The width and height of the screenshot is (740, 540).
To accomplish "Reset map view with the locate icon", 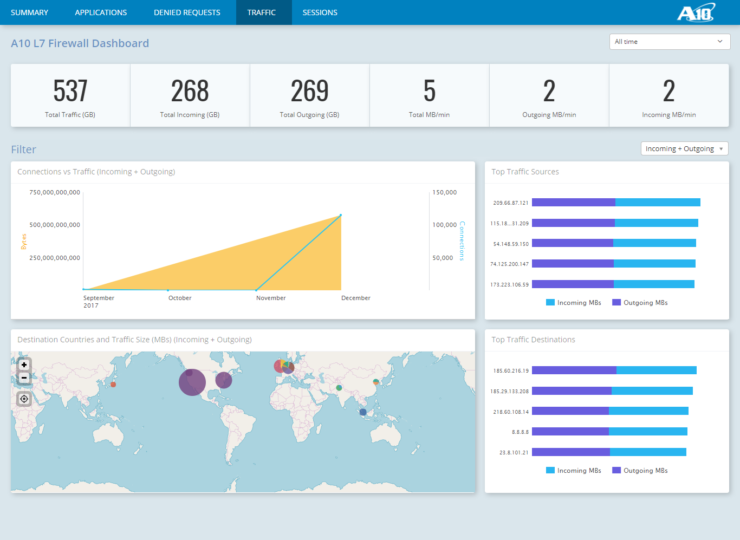I will pyautogui.click(x=24, y=399).
